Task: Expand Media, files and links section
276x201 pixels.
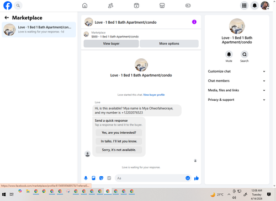Action: [x=237, y=90]
